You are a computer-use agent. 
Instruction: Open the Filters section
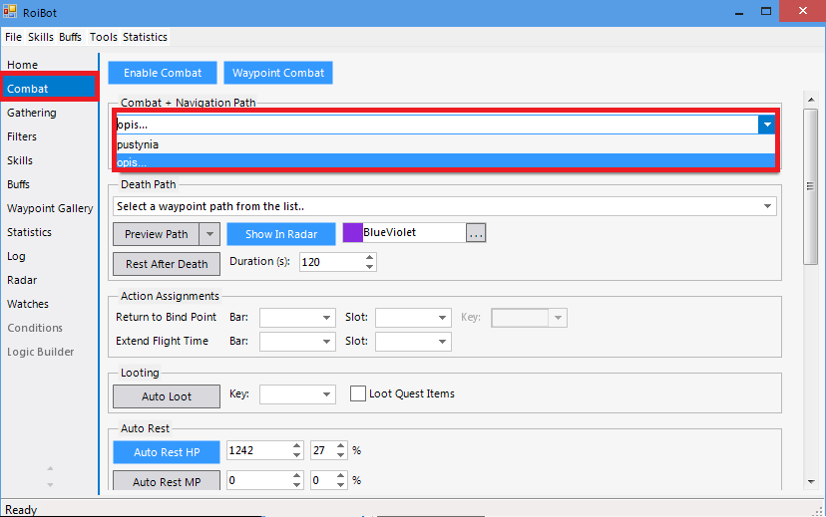[x=22, y=136]
